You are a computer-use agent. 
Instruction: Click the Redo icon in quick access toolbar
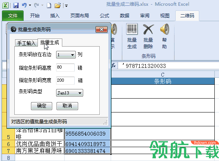click(37, 5)
